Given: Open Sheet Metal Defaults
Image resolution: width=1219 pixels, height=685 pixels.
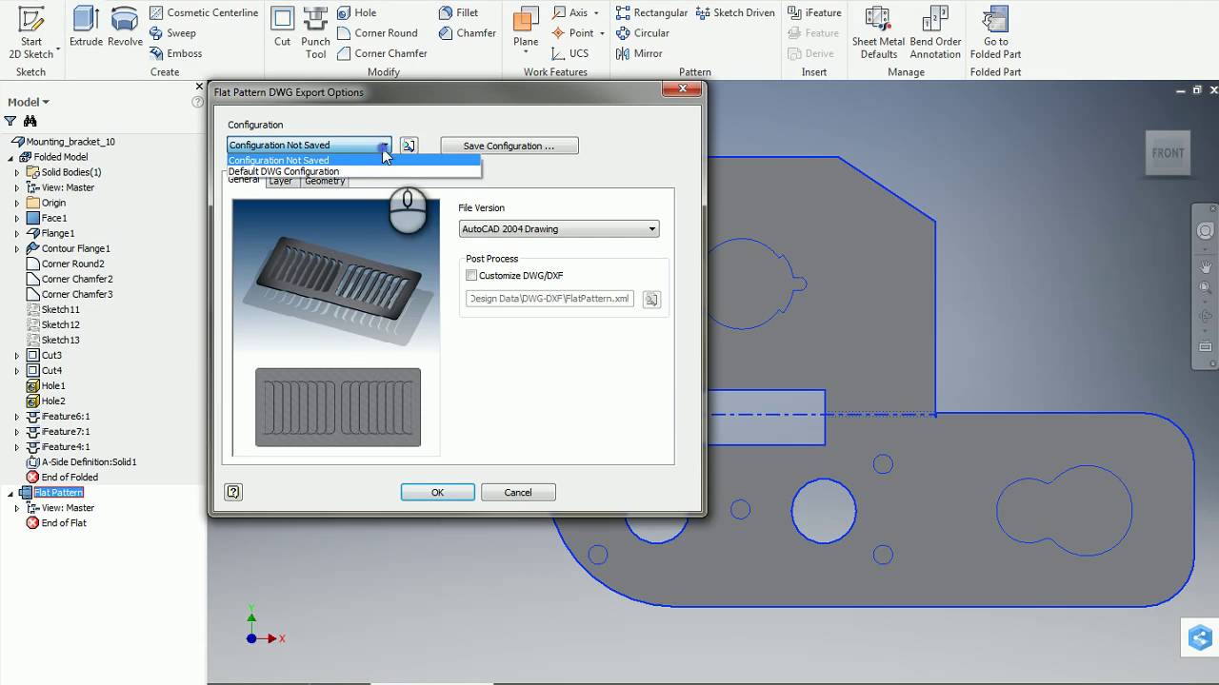Looking at the screenshot, I should pos(878,33).
